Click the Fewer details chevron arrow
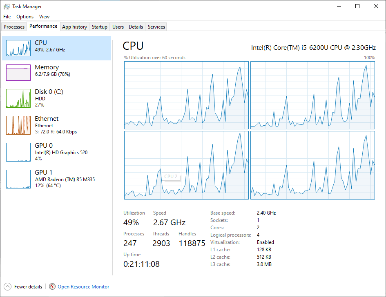This screenshot has height=297, width=386. (8, 287)
